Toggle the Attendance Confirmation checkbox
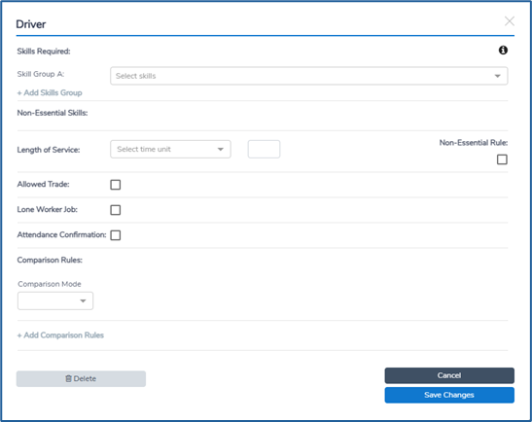Image resolution: width=532 pixels, height=422 pixels. 116,235
